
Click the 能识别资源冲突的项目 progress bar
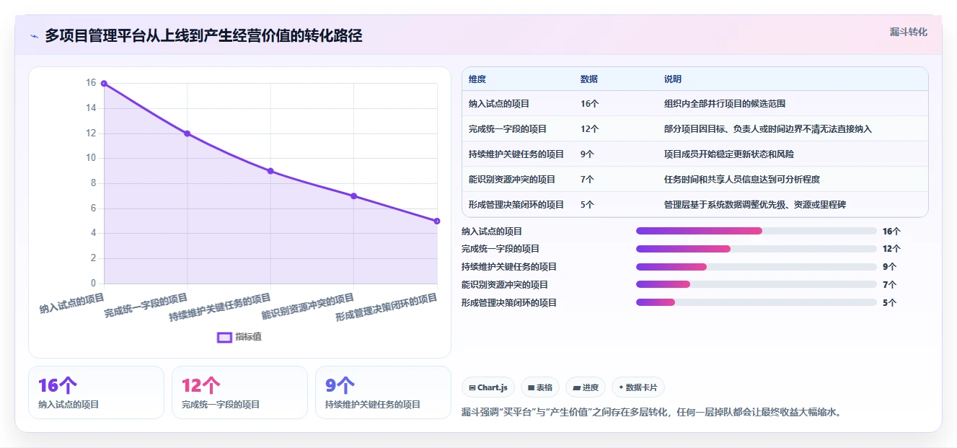(x=757, y=285)
